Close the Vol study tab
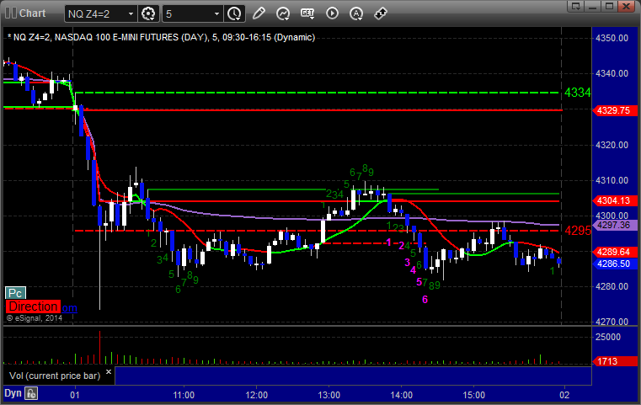 (109, 372)
